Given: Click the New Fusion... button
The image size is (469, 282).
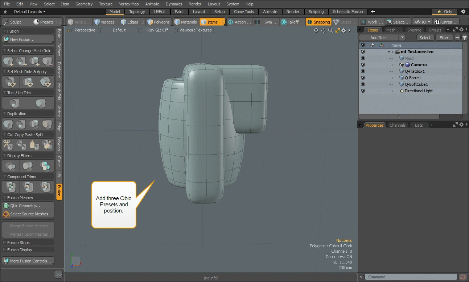Looking at the screenshot, I should pos(22,39).
